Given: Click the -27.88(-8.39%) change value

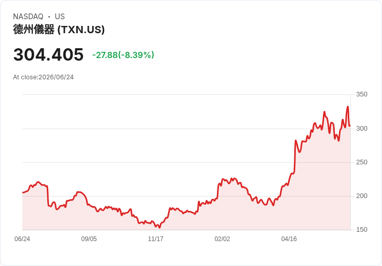Looking at the screenshot, I should pos(124,55).
